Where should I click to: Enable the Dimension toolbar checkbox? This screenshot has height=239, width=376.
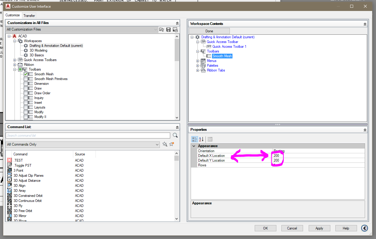click(x=26, y=83)
